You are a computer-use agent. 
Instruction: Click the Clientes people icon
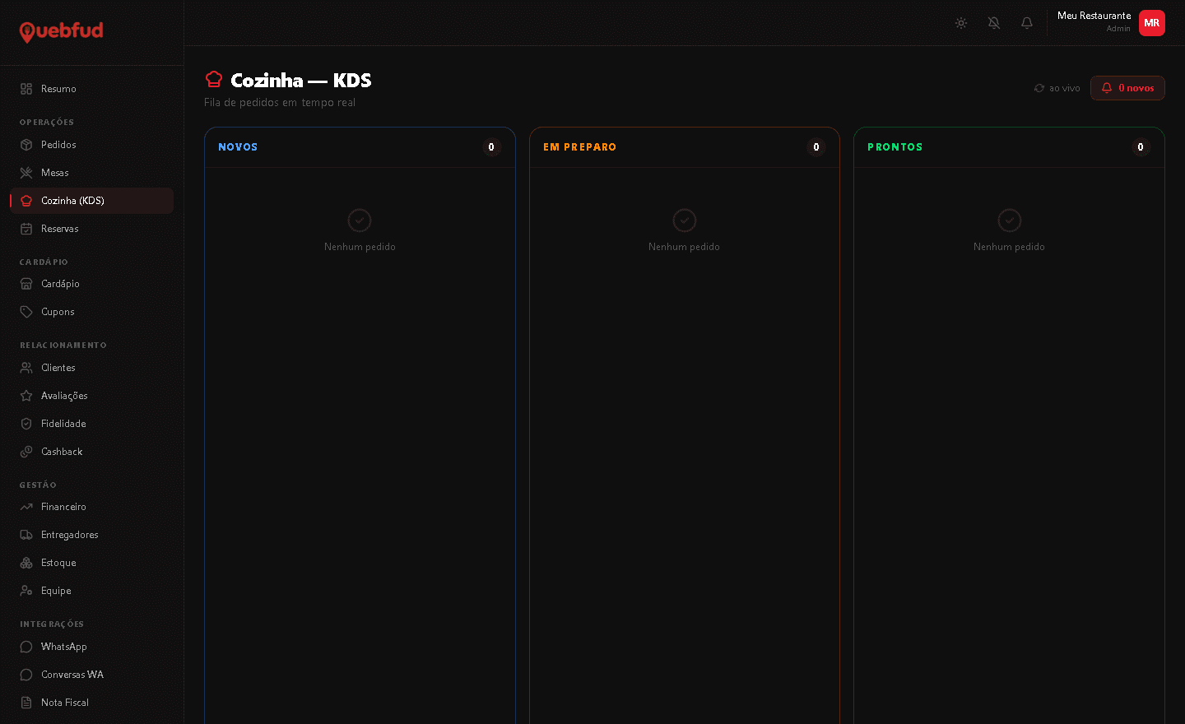pos(26,368)
